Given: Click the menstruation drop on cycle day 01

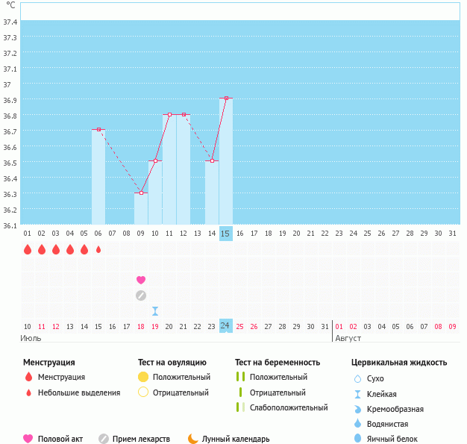Looking at the screenshot, I should [28, 249].
